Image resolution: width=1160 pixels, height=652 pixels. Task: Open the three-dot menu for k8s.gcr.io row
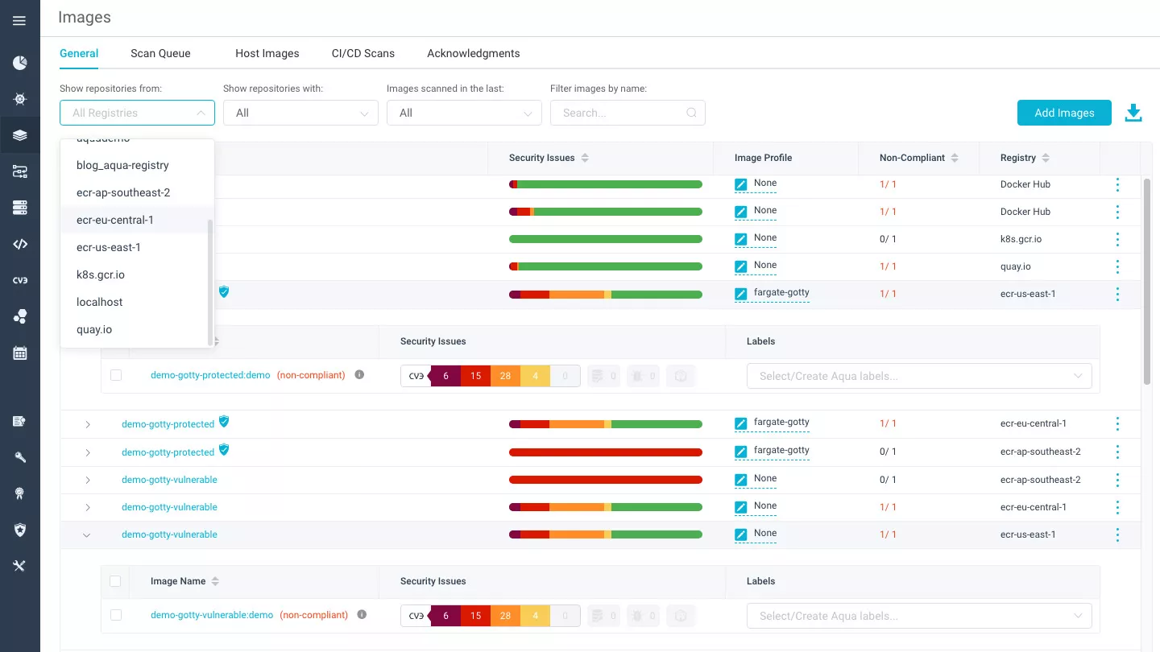point(1117,239)
